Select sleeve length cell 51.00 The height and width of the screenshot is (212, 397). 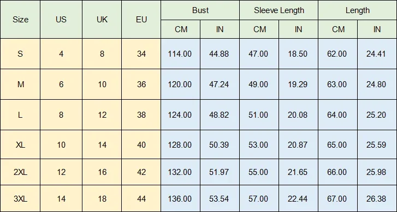tap(259, 114)
